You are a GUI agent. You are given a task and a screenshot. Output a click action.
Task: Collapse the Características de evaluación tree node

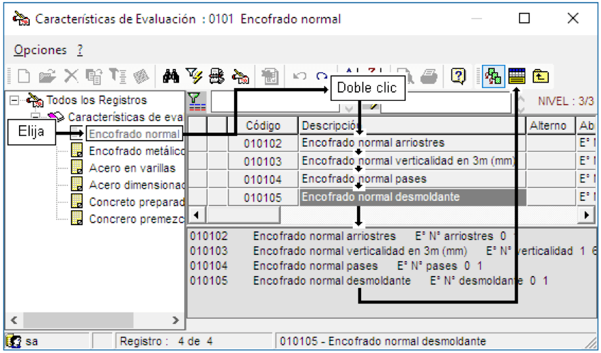click(x=36, y=116)
